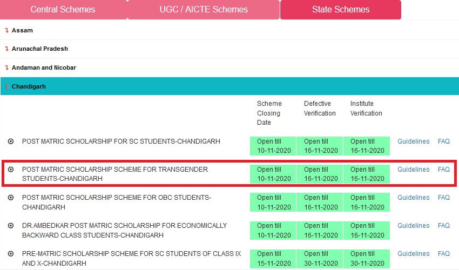
Task: Open Guidelines for Pre-Matric SC scholarship
Action: pyautogui.click(x=413, y=254)
